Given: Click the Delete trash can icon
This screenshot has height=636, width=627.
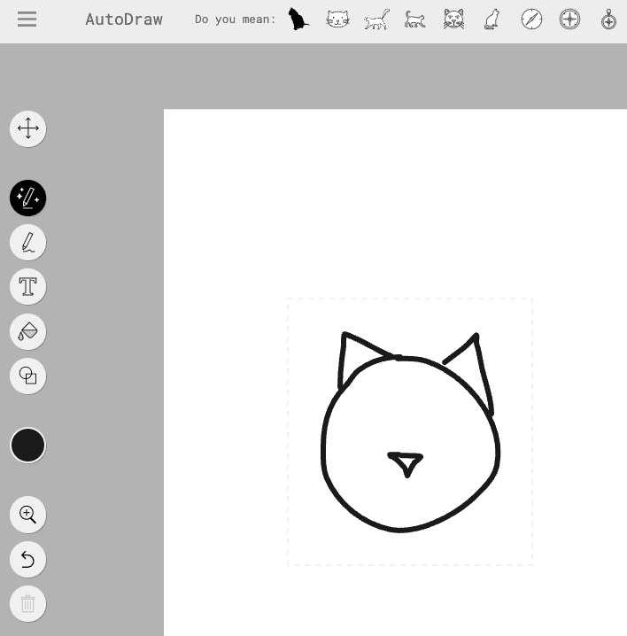Looking at the screenshot, I should click(x=27, y=604).
